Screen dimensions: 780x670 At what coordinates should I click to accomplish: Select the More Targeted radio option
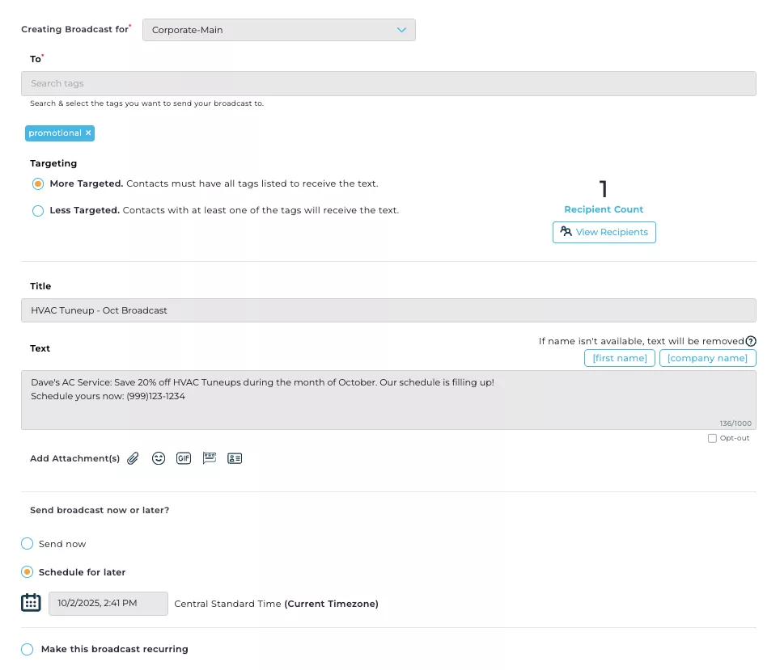coord(38,184)
